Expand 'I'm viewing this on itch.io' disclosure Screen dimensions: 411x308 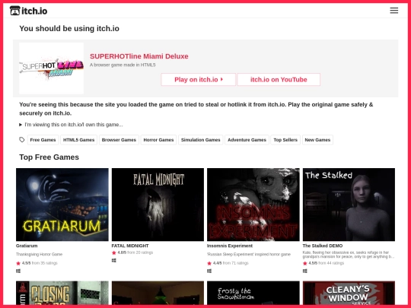click(71, 125)
